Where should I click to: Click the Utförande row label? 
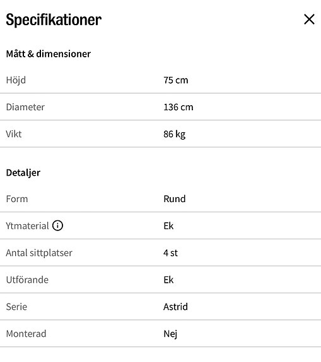click(x=27, y=280)
